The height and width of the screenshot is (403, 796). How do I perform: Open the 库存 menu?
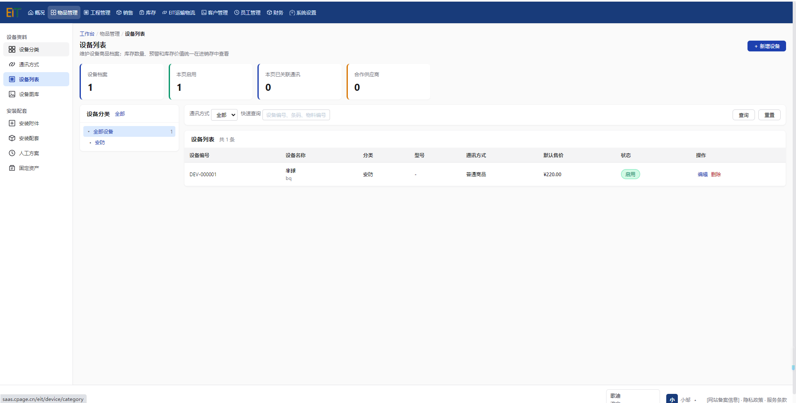(148, 12)
